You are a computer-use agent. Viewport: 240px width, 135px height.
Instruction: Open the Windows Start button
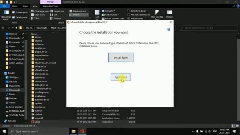(4, 131)
